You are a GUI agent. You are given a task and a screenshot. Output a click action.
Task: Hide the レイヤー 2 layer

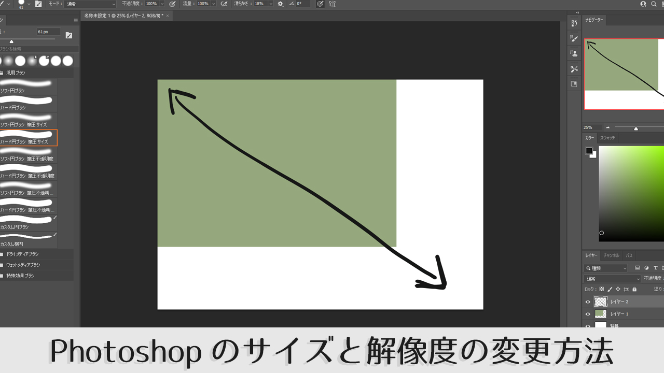click(x=588, y=302)
